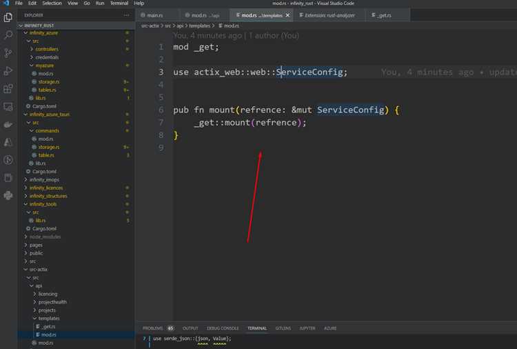This screenshot has height=349, width=517.
Task: Collapse the src-actix folder
Action: coord(26,269)
